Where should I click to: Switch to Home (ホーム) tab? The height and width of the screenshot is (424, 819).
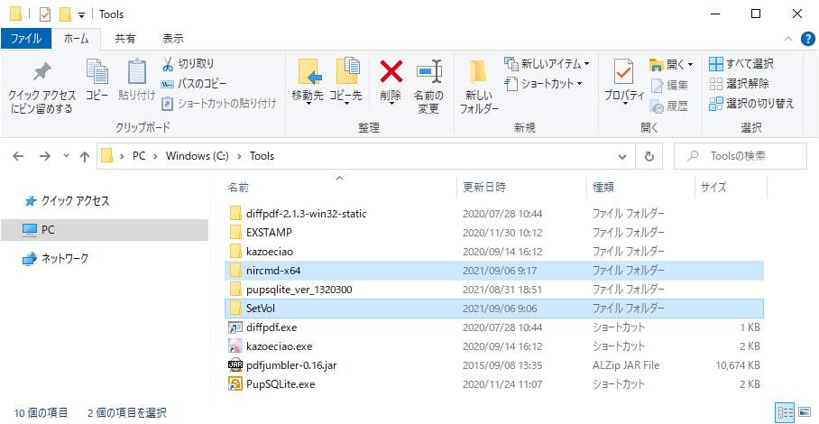coord(77,39)
